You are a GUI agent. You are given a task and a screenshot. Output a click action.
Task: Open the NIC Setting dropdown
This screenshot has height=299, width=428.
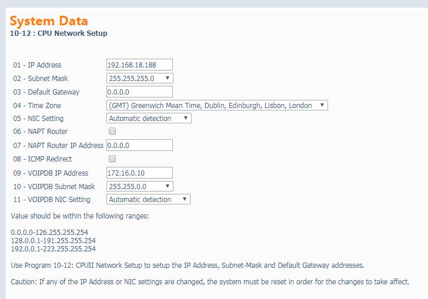tap(149, 118)
